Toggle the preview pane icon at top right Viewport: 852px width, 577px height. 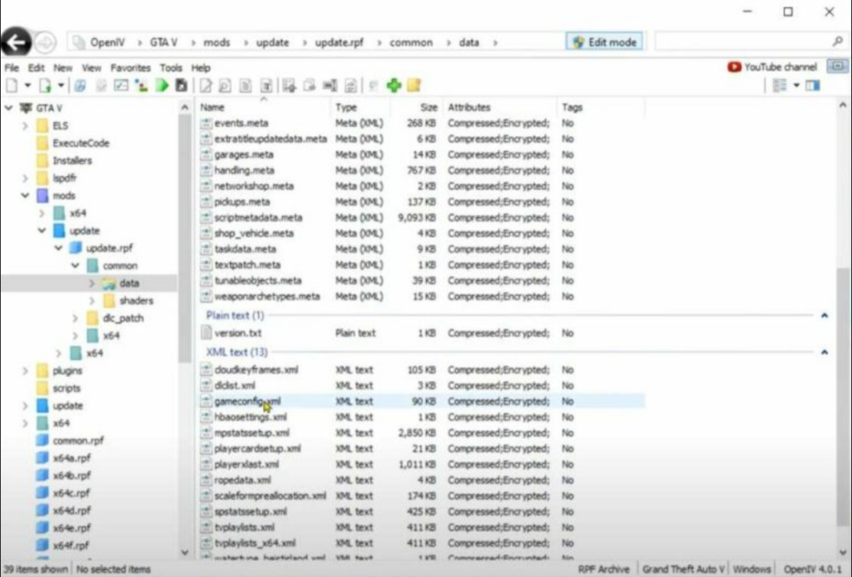[x=813, y=85]
